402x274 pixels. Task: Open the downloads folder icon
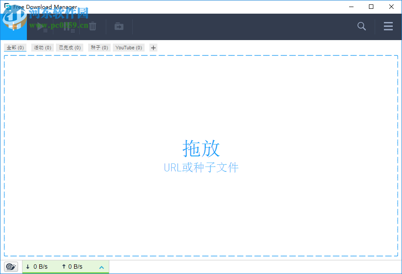point(119,26)
